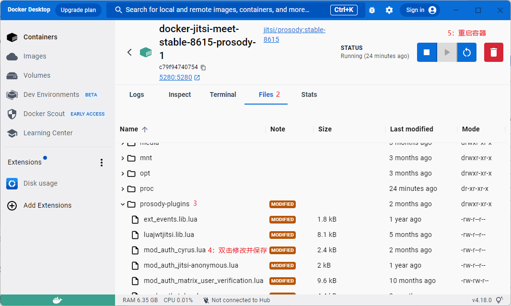This screenshot has height=306, width=511.
Task: Open jitsi/prosody:stable-8615 image link
Action: click(294, 35)
